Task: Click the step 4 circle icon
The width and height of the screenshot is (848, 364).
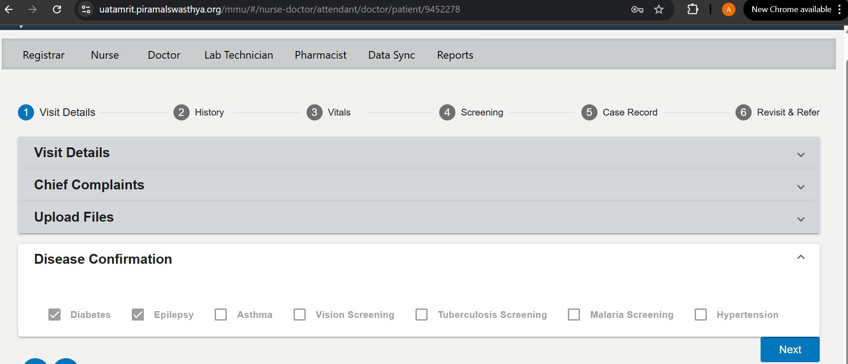Action: tap(447, 112)
